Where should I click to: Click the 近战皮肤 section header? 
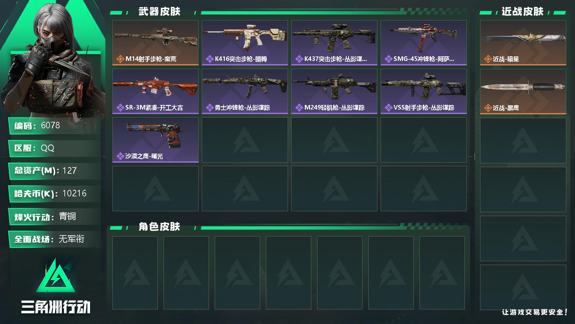(523, 12)
